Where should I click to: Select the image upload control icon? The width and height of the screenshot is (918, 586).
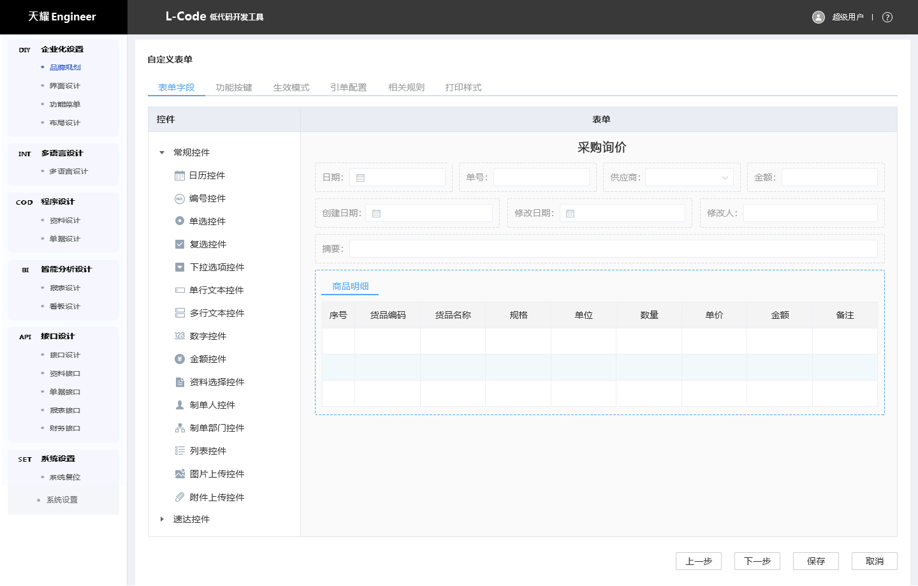(180, 474)
